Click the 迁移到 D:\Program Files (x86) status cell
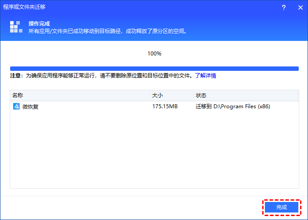Viewport: 308px width, 220px height. pos(232,106)
